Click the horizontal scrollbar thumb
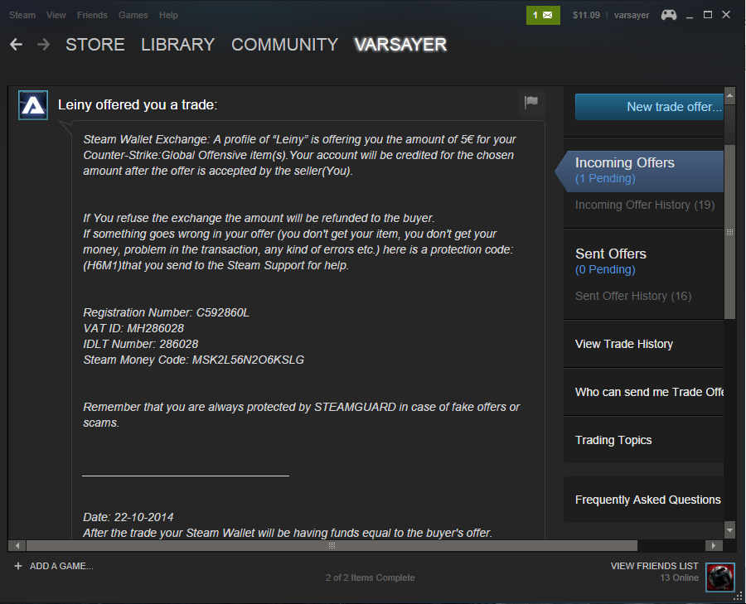This screenshot has width=746, height=604. coord(332,545)
